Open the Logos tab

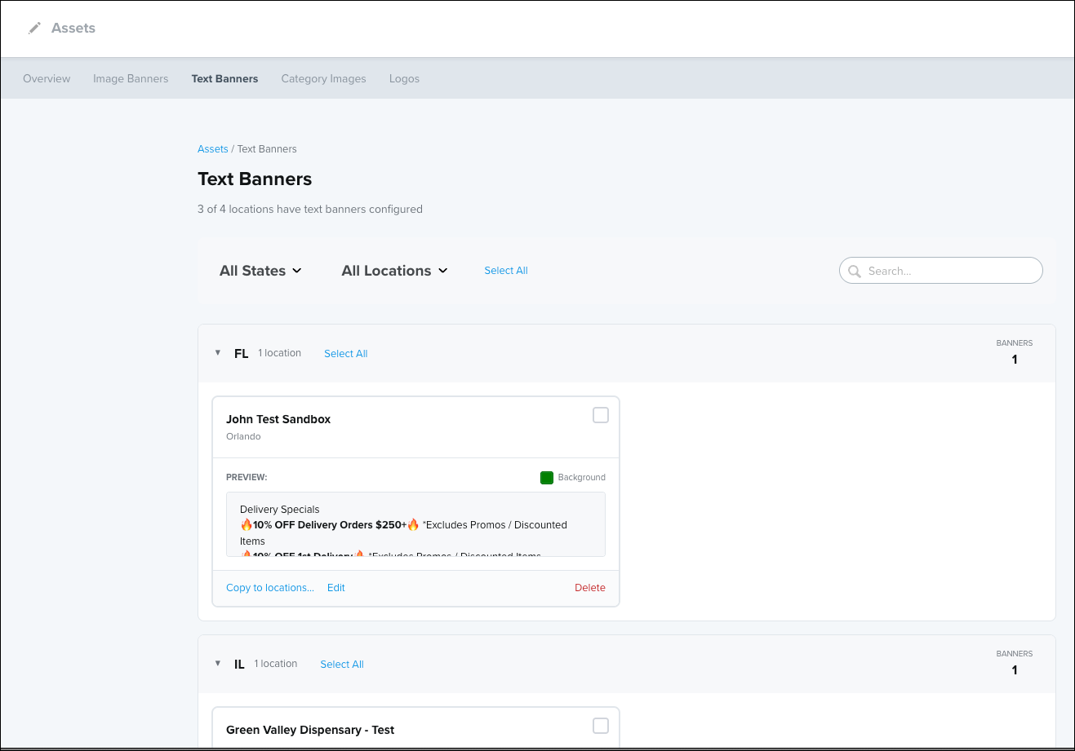coord(404,78)
